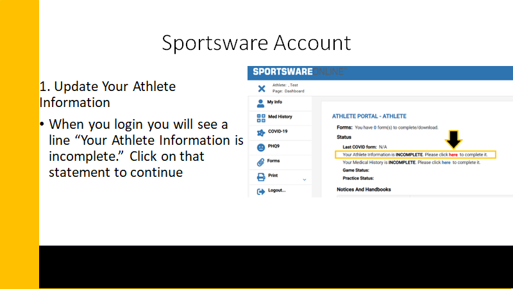Open Med History menu label
This screenshot has height=289, width=513.
point(280,117)
